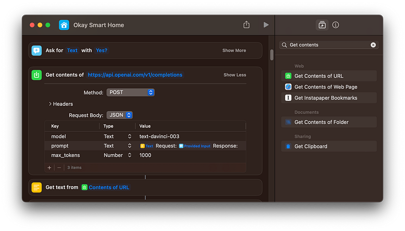Click the Instapaper icon in the list
The width and height of the screenshot is (405, 231).
[288, 98]
